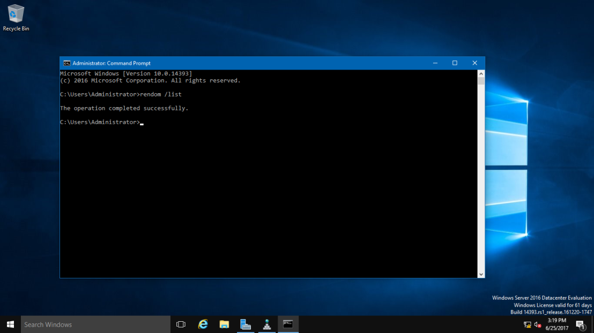594x333 pixels.
Task: Click the 'rendom /list' command line text
Action: pyautogui.click(x=161, y=94)
